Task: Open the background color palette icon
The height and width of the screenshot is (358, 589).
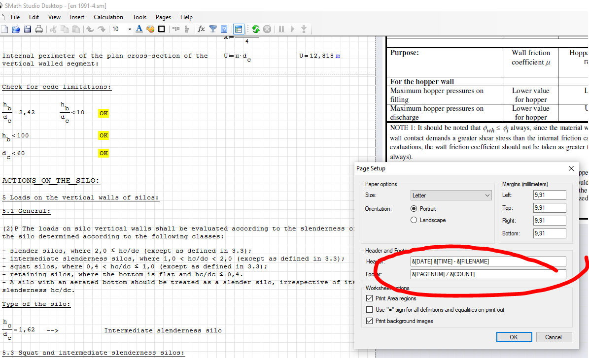Action: [x=150, y=29]
